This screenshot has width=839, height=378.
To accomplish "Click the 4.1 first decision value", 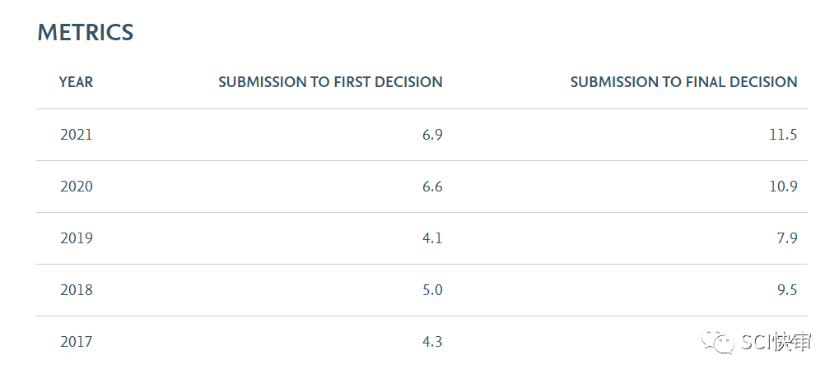I will [x=432, y=238].
